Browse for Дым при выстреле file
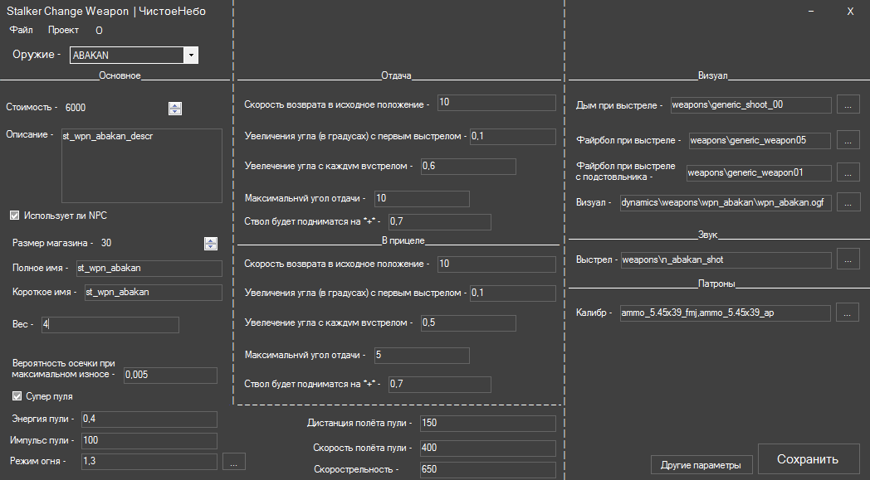The image size is (870, 480). [x=848, y=104]
